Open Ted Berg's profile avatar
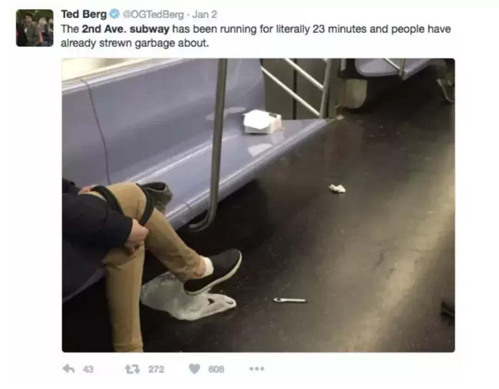499x389 pixels. 35,28
